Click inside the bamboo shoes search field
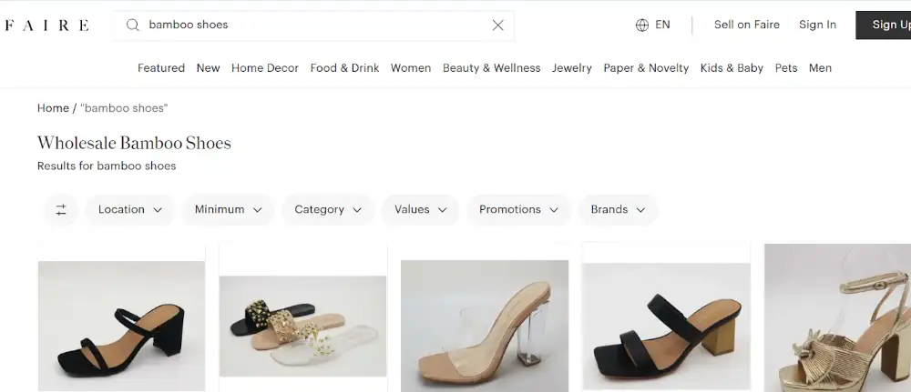The width and height of the screenshot is (911, 392). pyautogui.click(x=313, y=25)
